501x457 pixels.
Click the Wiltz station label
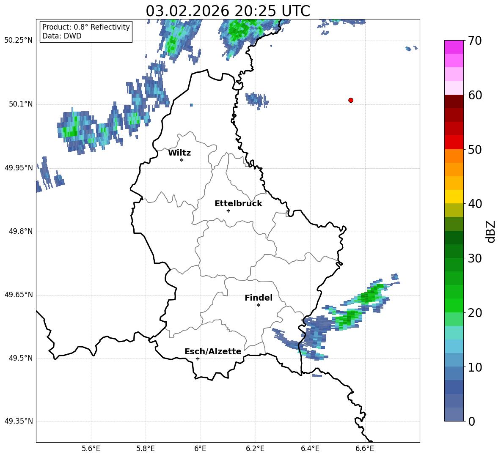point(179,153)
